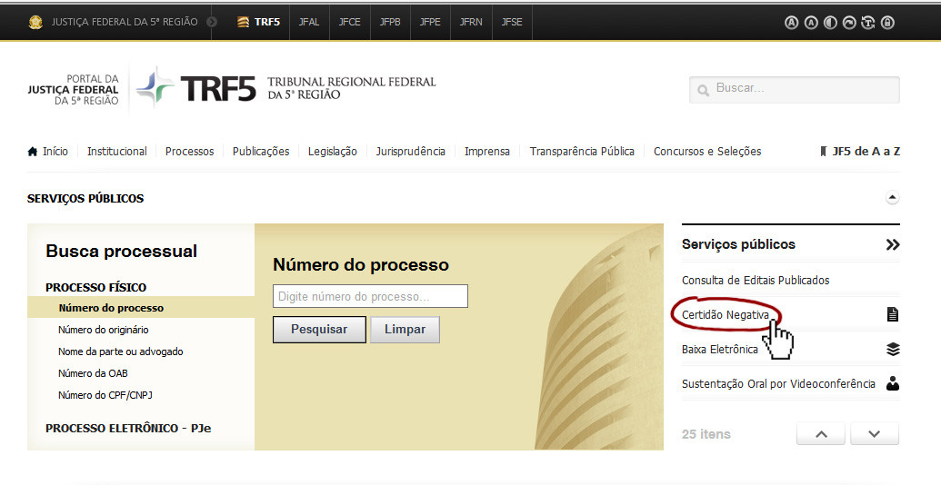941x485 pixels.
Task: Switch to the JFCE tab
Action: (349, 22)
